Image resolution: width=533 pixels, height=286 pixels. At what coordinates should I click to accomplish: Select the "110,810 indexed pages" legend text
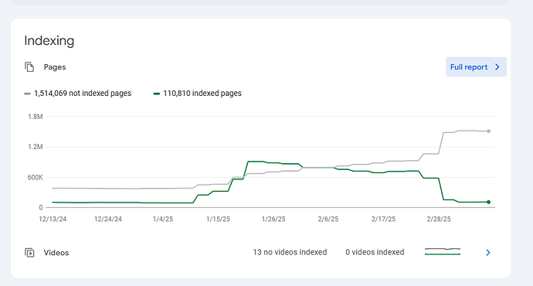pos(202,94)
